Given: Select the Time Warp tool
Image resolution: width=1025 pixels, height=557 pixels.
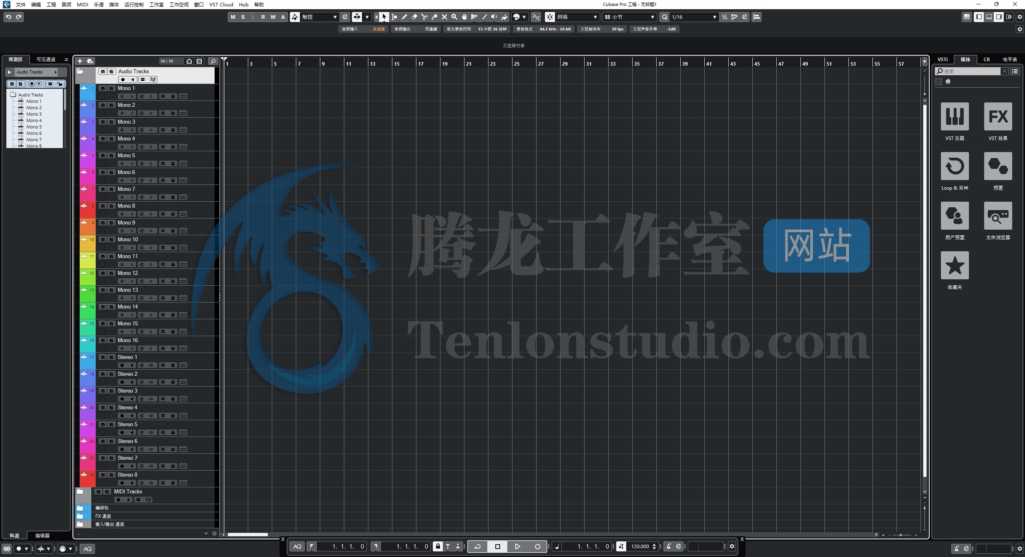Looking at the screenshot, I should tap(474, 17).
